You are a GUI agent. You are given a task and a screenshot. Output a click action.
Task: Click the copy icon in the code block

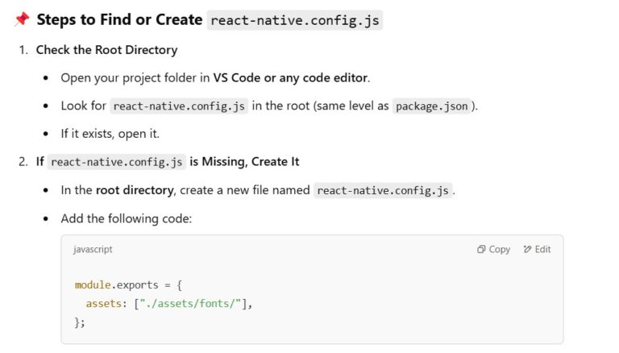(481, 250)
